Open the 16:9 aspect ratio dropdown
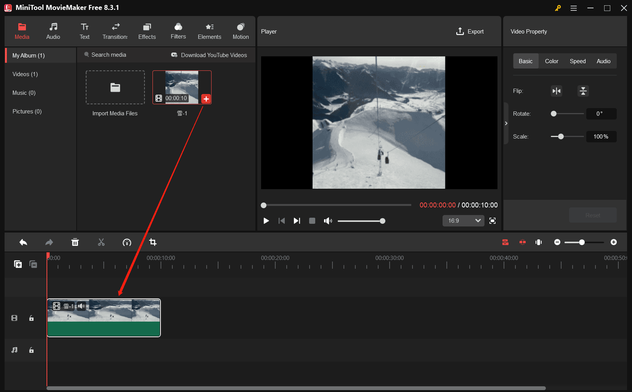The height and width of the screenshot is (392, 632). tap(463, 221)
